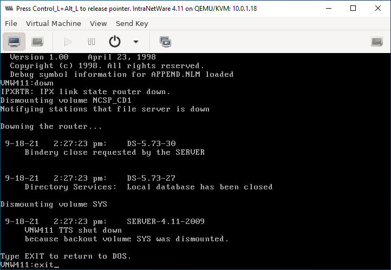This screenshot has height=270, width=391.
Task: Click 'VNW411:down' command line
Action: [x=27, y=83]
